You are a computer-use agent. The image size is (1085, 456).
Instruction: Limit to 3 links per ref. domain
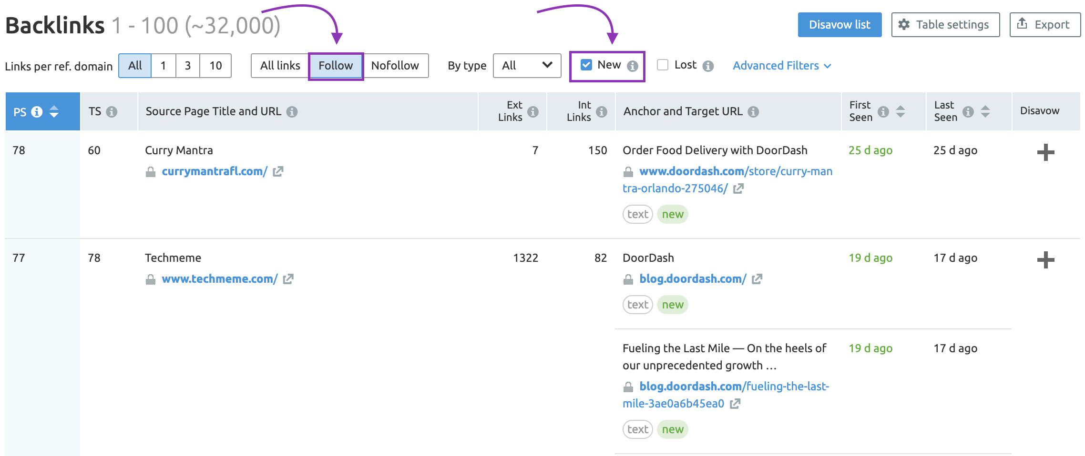tap(188, 66)
